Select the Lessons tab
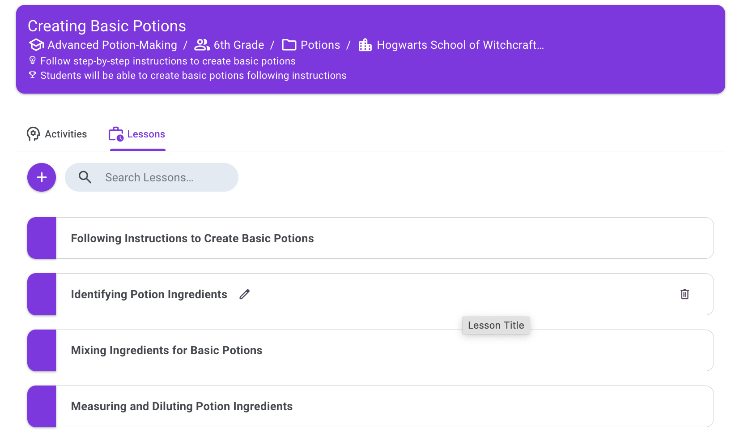This screenshot has width=731, height=437. (137, 134)
